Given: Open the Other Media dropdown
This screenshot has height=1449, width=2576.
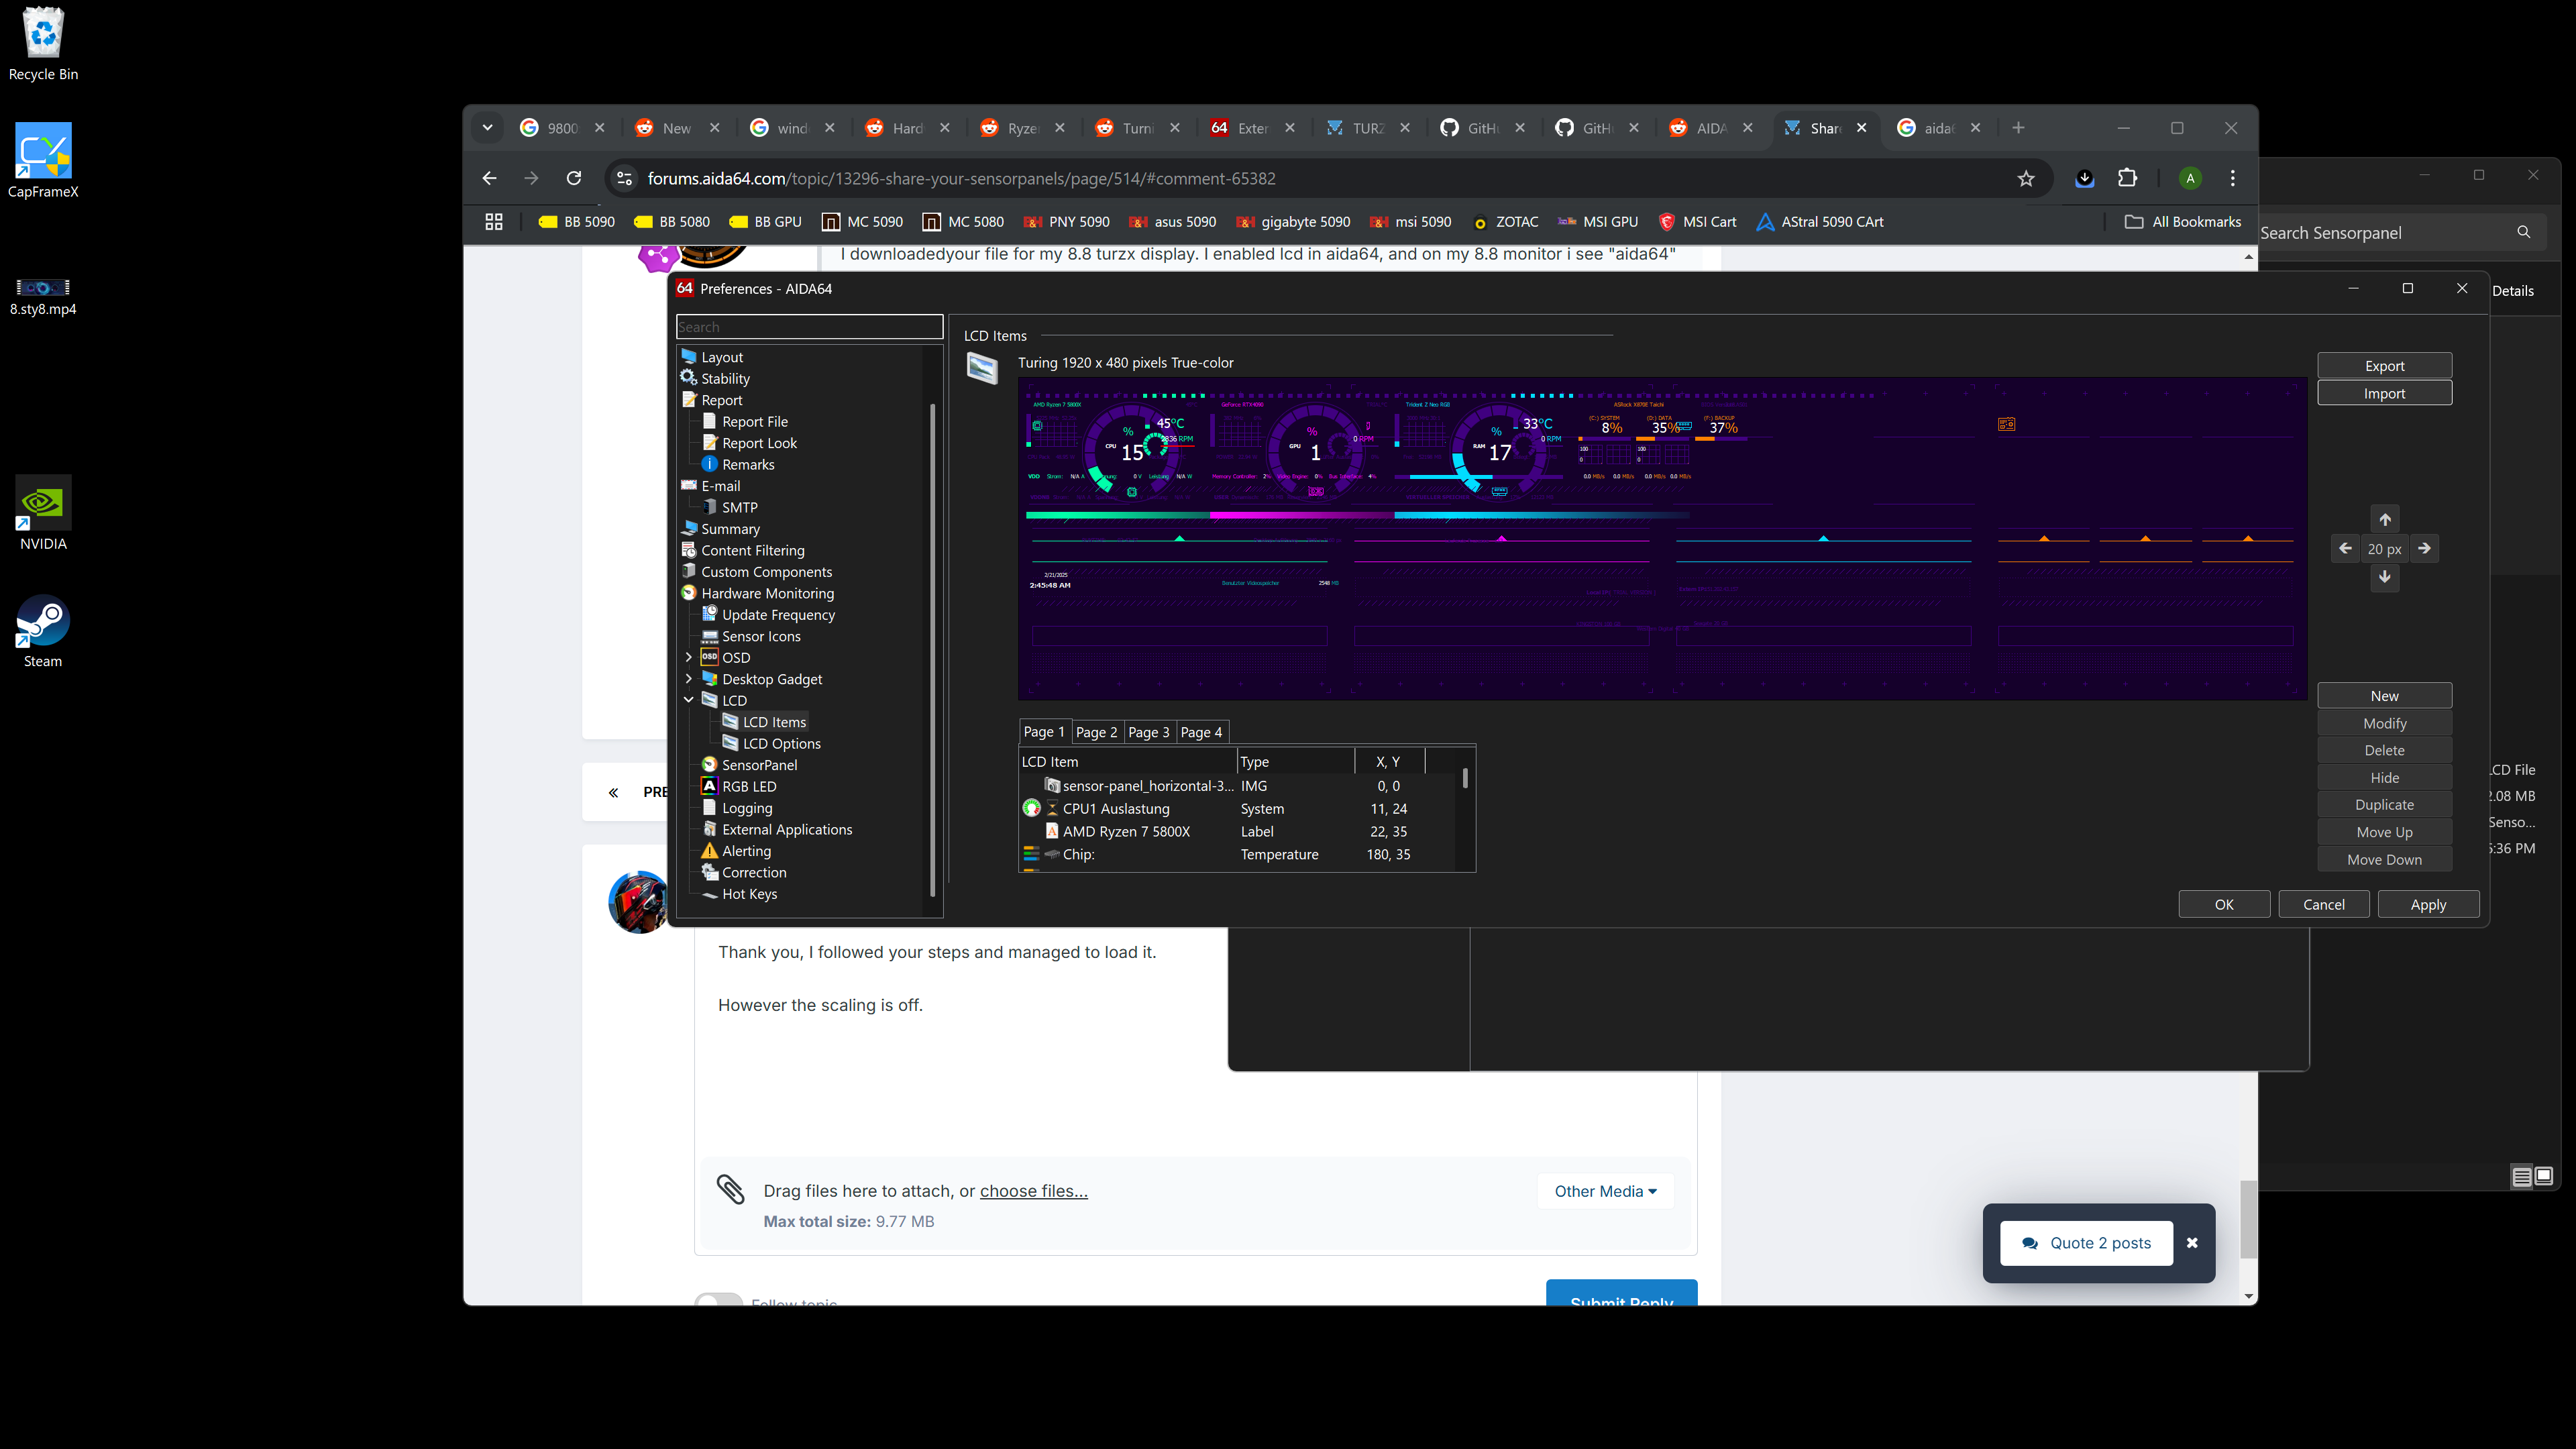Looking at the screenshot, I should (x=1605, y=1191).
